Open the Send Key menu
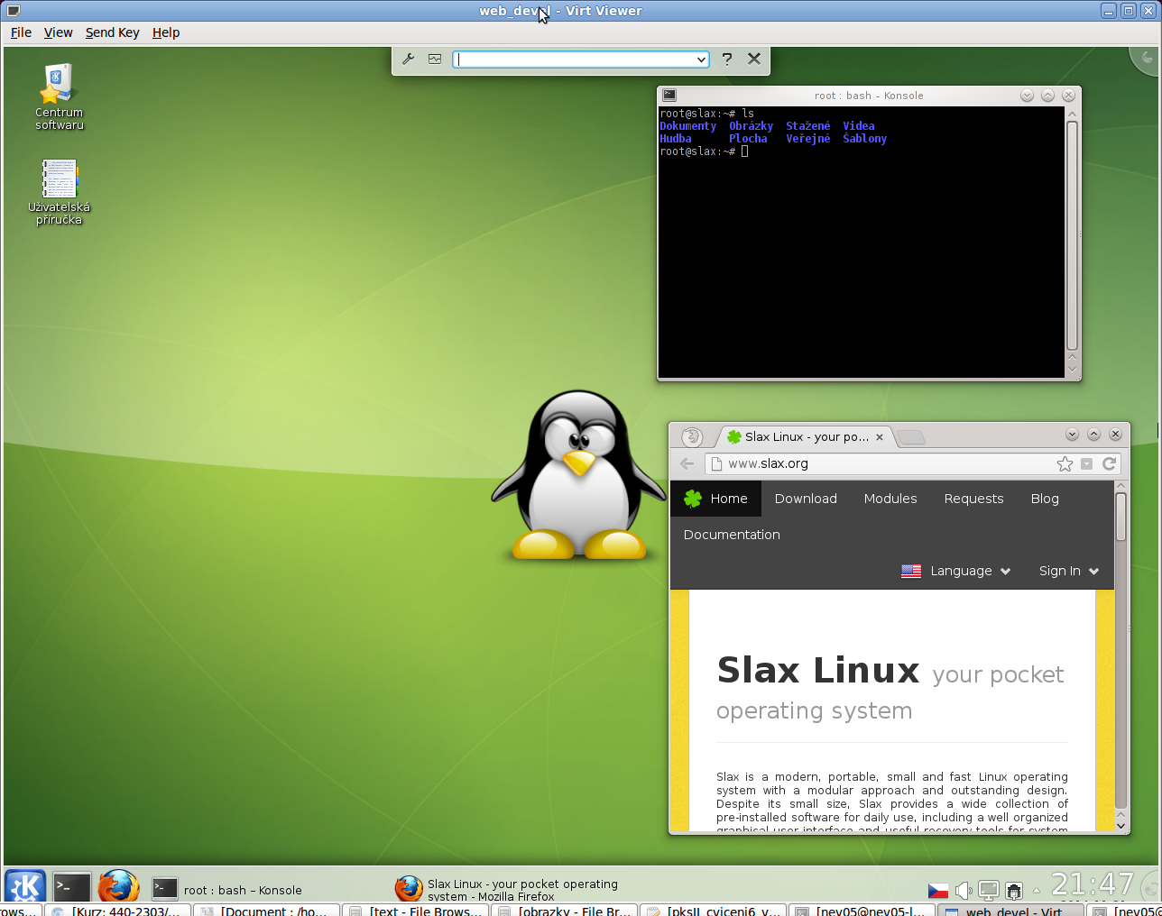1162x916 pixels. pos(112,32)
